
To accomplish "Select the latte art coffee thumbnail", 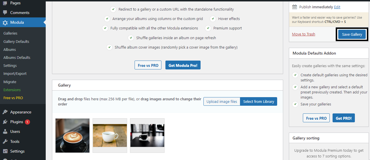I will click(x=73, y=135).
